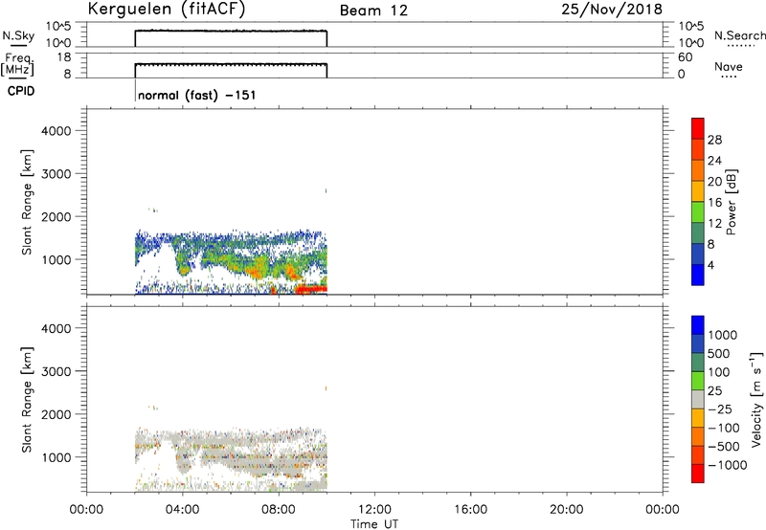The height and width of the screenshot is (530, 766).
Task: Click the light green 12–16 dB Power colorbar segment
Action: click(x=698, y=212)
